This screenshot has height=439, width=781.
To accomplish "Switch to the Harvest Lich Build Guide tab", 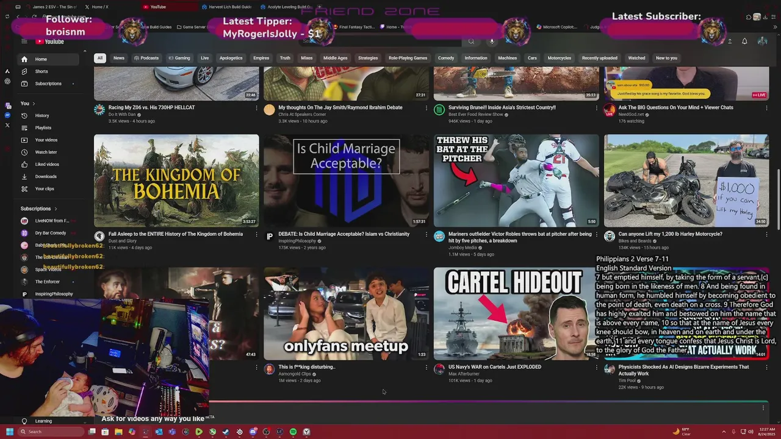I will (x=227, y=7).
